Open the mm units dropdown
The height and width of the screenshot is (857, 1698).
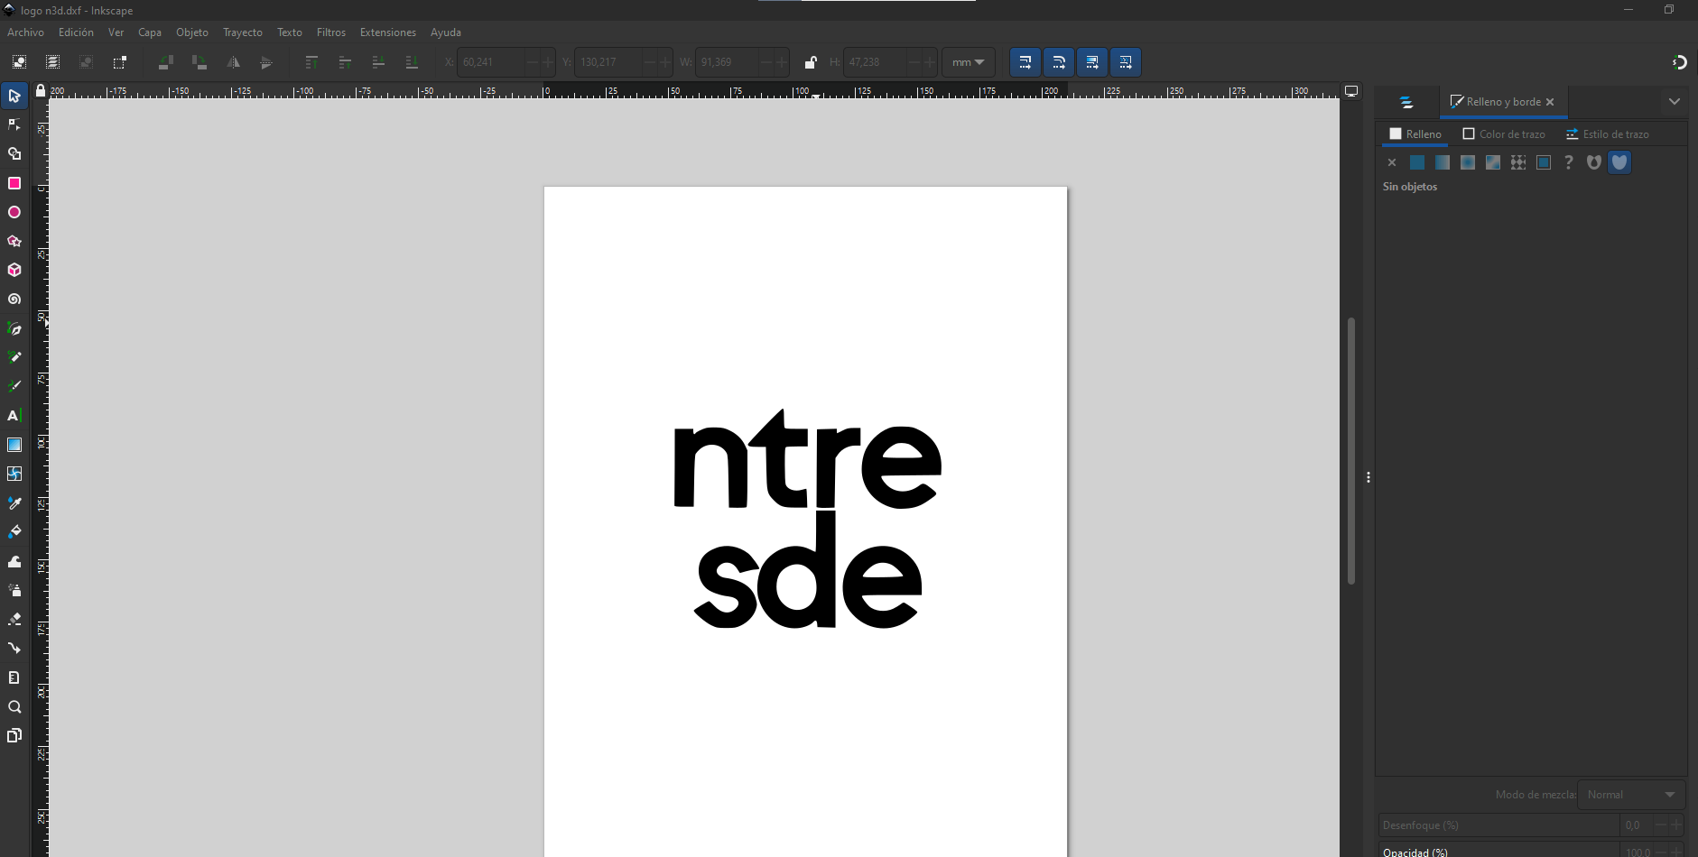969,62
